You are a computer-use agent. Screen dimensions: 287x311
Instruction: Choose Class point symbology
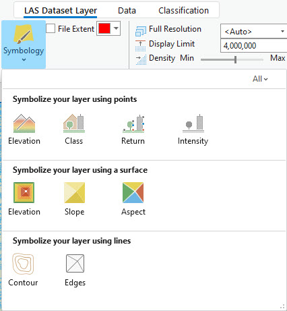click(x=74, y=123)
